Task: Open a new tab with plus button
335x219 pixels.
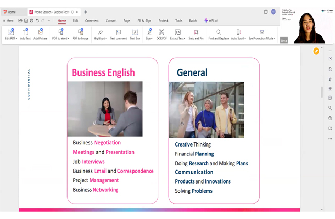Action: click(x=86, y=11)
